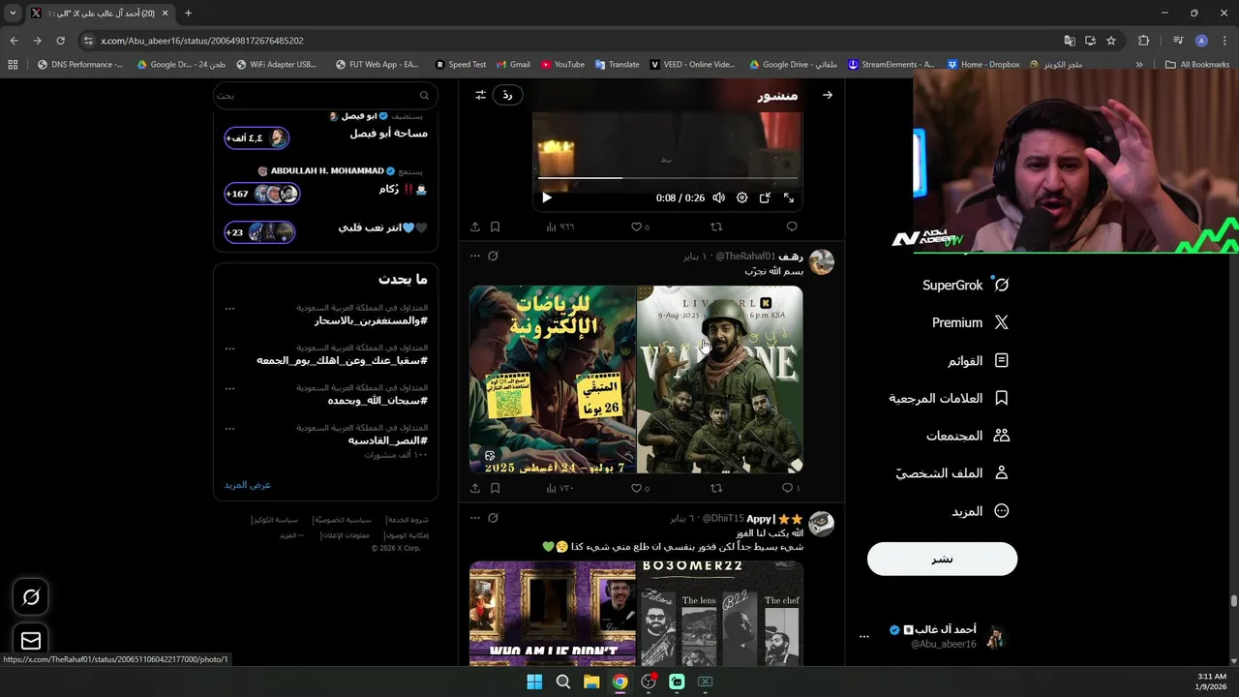The image size is (1239, 697).
Task: Open the للرياضات الإلكترونية image
Action: 553,379
